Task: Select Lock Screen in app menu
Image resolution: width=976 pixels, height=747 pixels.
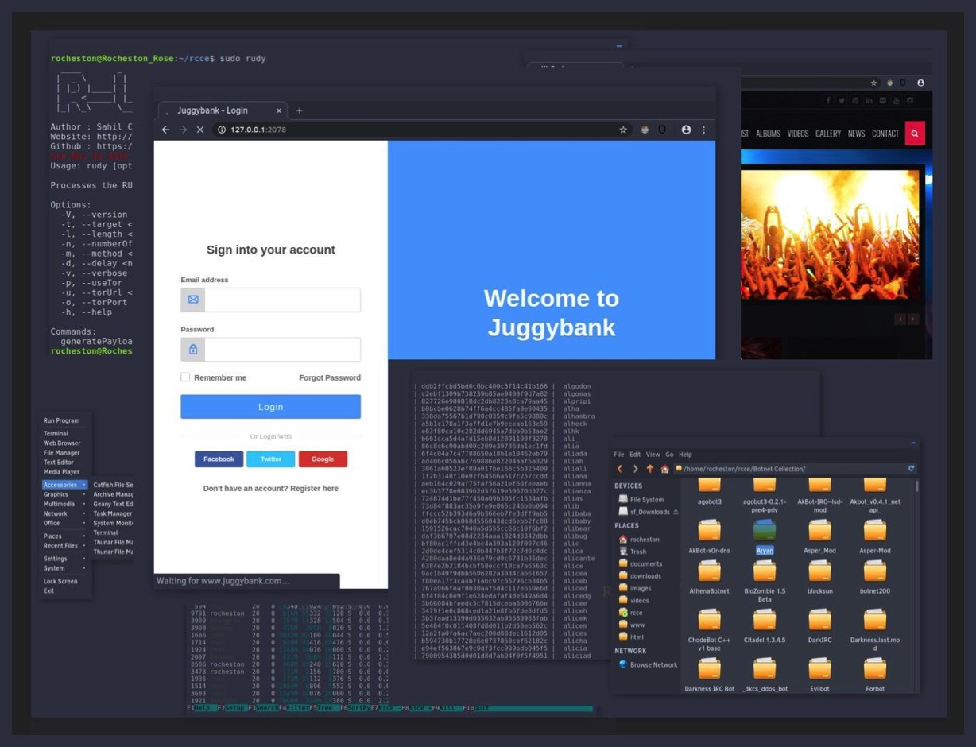Action: click(60, 581)
